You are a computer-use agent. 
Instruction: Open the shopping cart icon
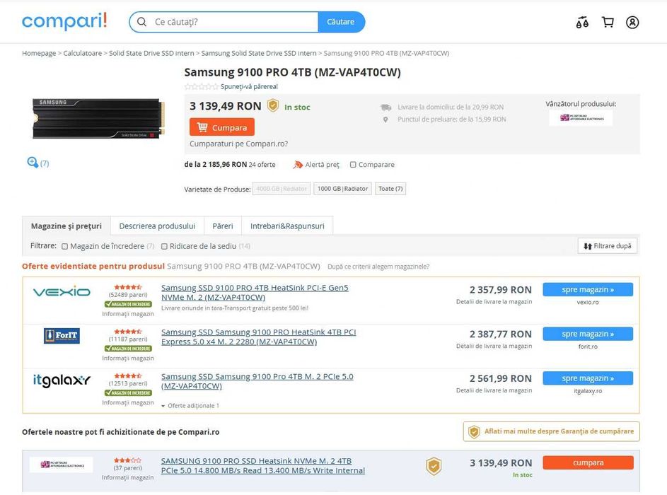coord(608,22)
